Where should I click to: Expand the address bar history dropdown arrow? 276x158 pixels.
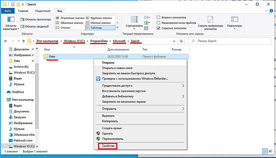click(x=174, y=41)
